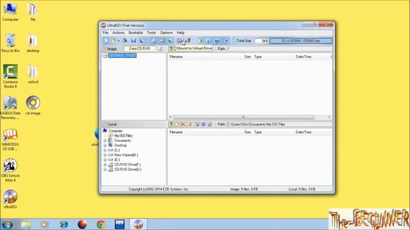The image size is (410, 230).
Task: Expand the selected image root node
Action: tap(105, 56)
